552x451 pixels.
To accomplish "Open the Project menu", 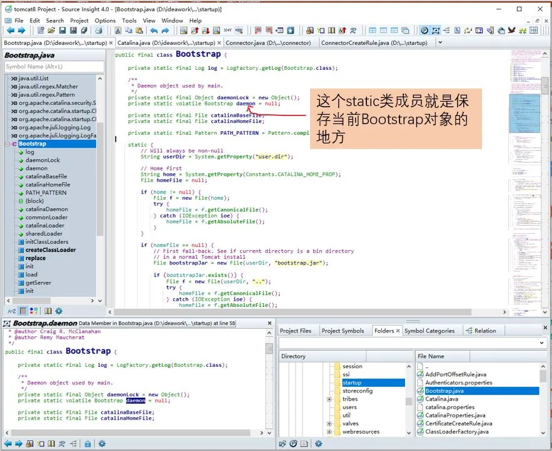I will [x=79, y=21].
